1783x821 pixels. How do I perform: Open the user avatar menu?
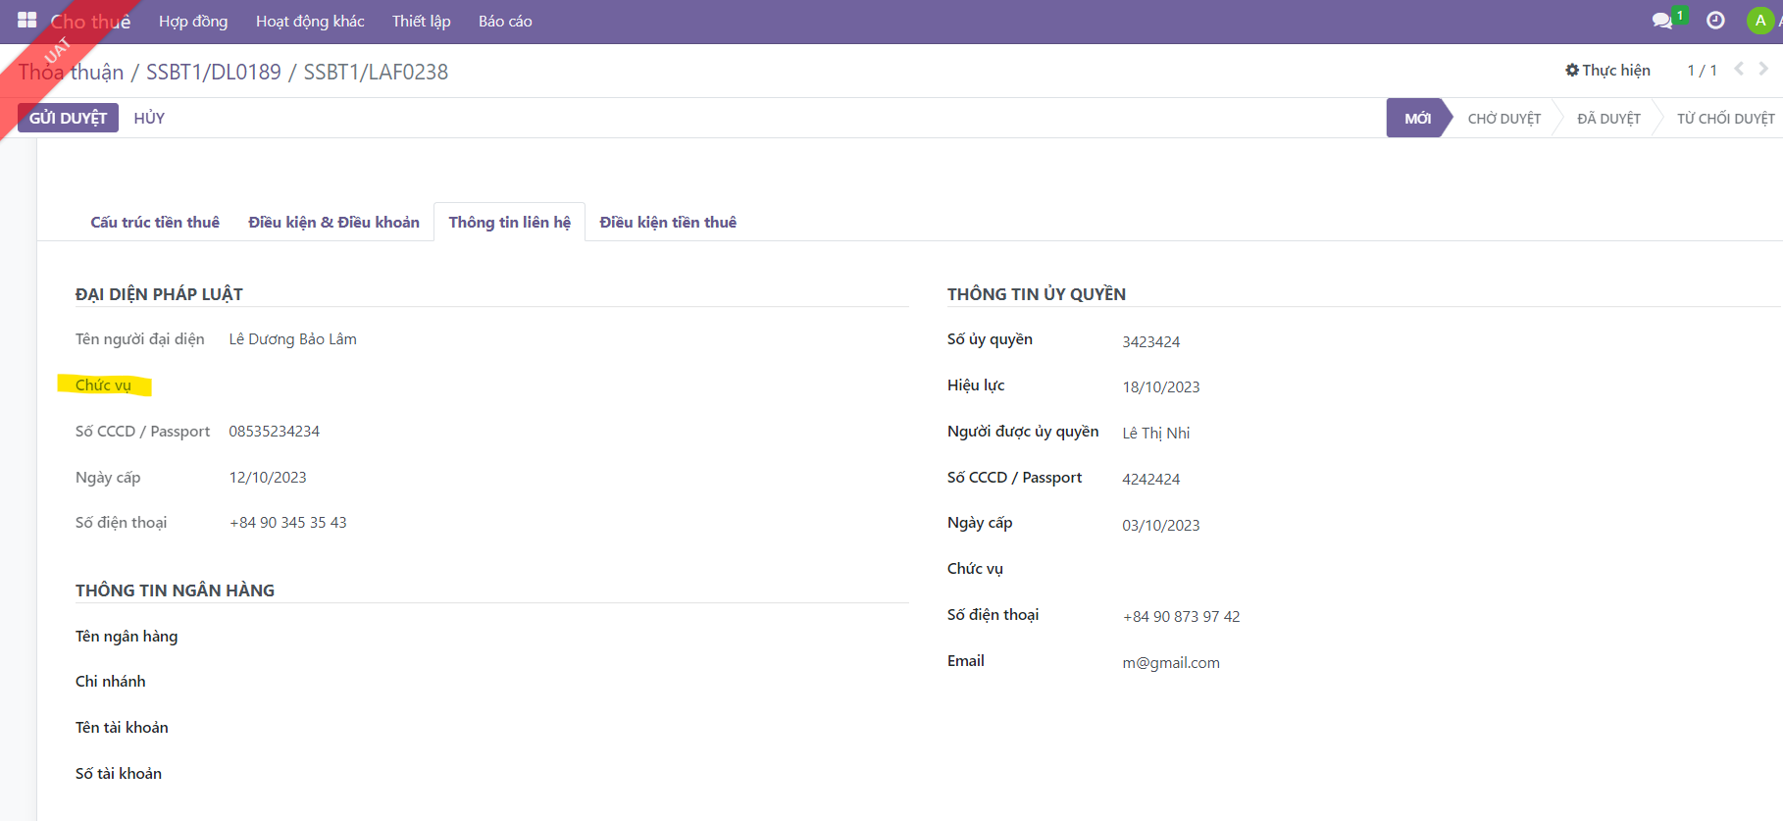coord(1760,21)
